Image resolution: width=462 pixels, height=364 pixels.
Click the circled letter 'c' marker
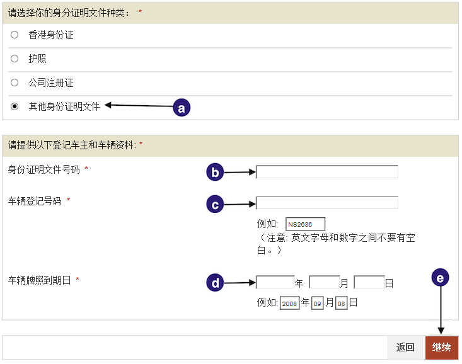pyautogui.click(x=216, y=204)
